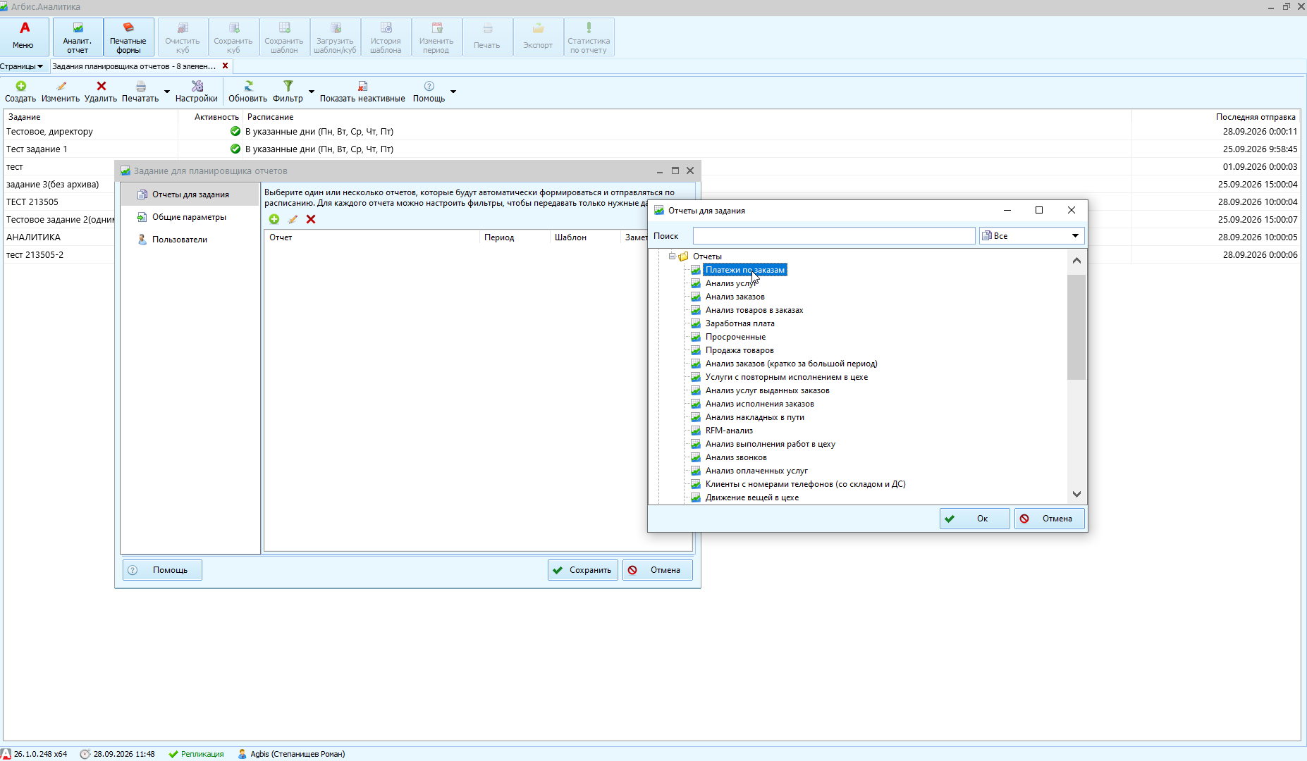The image size is (1307, 761).
Task: Click the Обновить refresh icon
Action: pyautogui.click(x=248, y=86)
